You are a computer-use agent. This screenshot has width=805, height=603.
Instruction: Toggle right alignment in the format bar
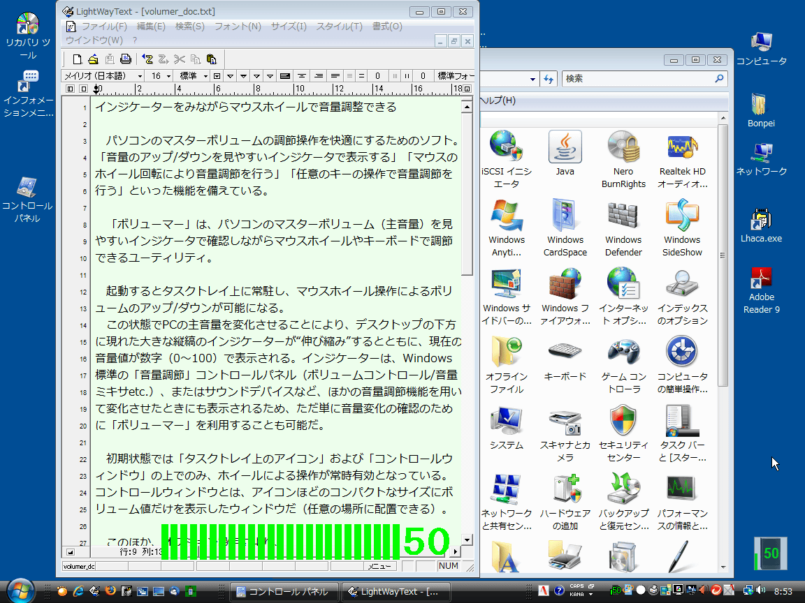318,76
